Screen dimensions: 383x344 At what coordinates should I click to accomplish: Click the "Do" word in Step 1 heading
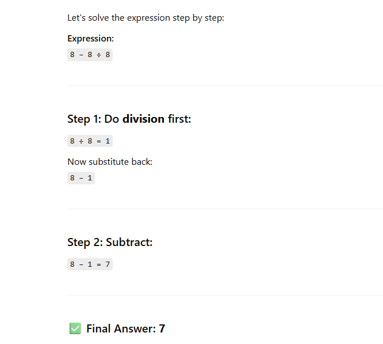pos(112,119)
